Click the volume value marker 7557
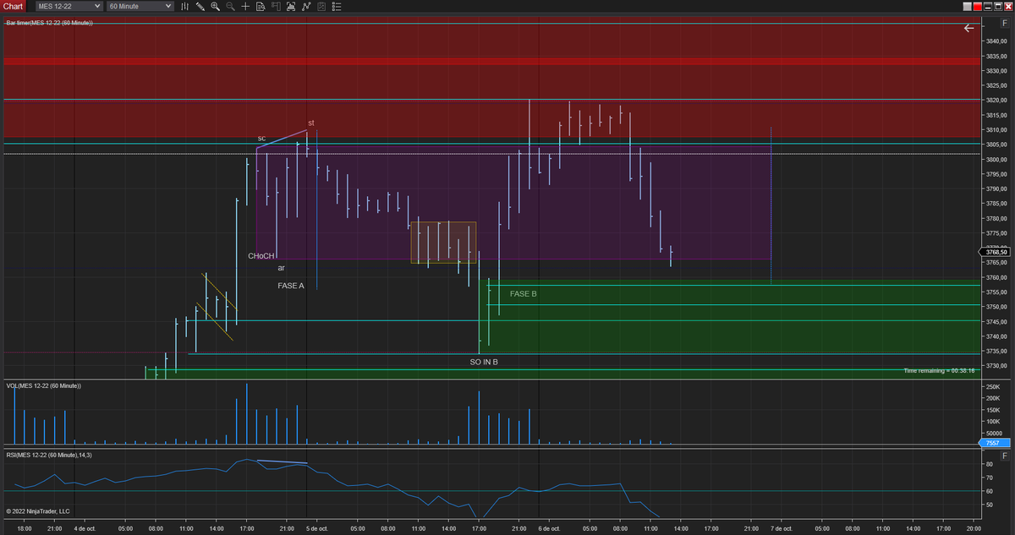This screenshot has width=1015, height=535. 993,443
